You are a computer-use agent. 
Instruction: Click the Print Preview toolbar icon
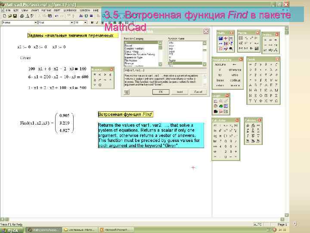(x=27, y=16)
